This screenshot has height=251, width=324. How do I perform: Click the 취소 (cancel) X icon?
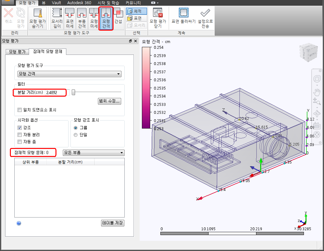(9, 13)
